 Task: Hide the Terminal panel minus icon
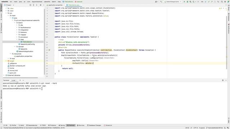coord(226,80)
